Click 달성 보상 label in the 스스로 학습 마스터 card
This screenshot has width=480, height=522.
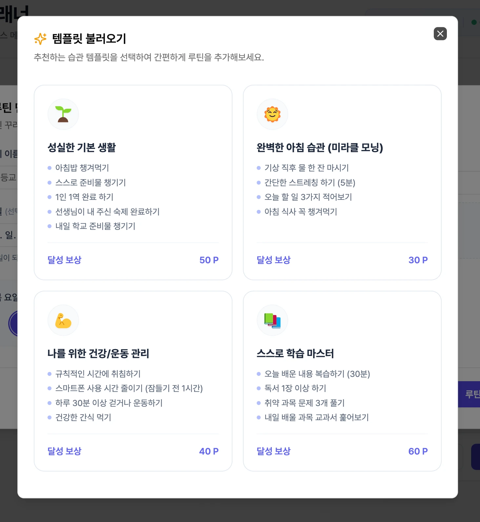273,451
